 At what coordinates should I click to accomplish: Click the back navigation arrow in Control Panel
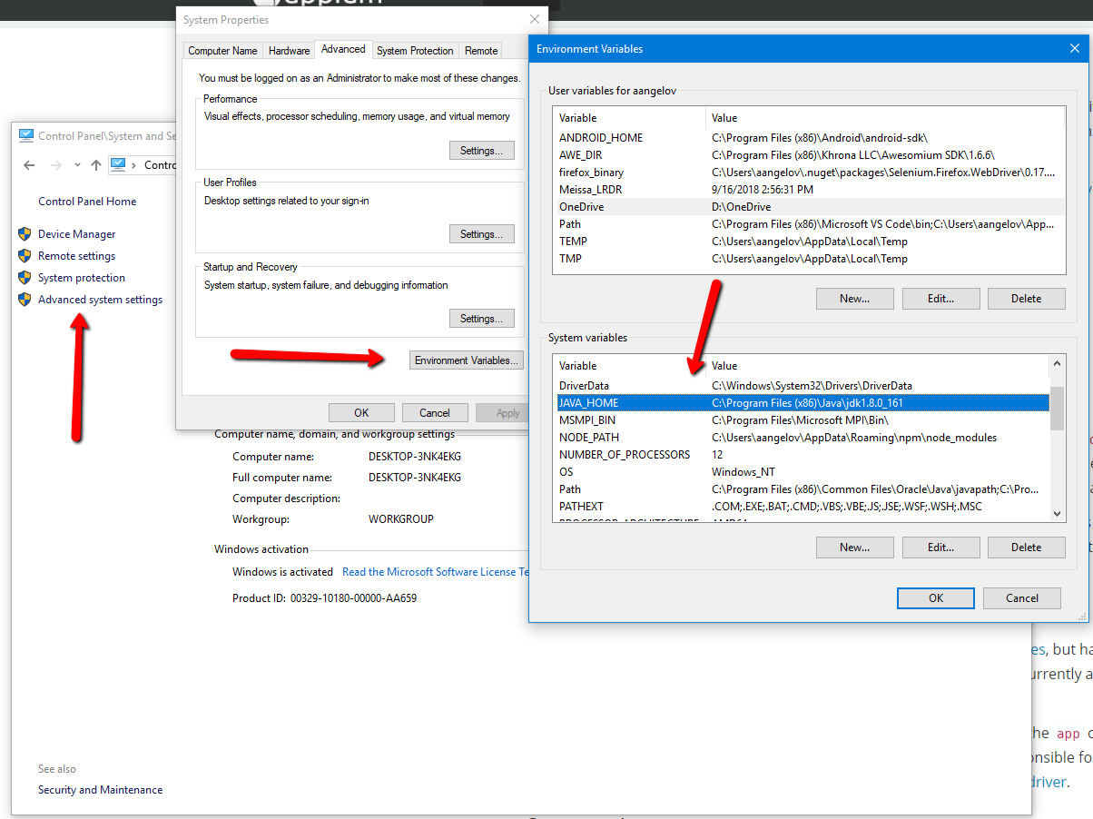pos(29,164)
